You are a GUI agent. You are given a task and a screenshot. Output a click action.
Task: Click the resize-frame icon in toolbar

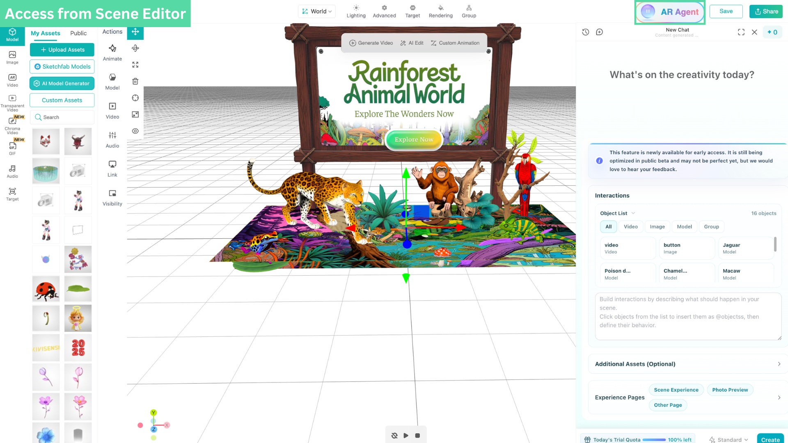pos(135,114)
